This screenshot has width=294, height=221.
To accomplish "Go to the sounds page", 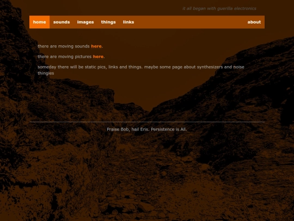I will click(x=62, y=22).
